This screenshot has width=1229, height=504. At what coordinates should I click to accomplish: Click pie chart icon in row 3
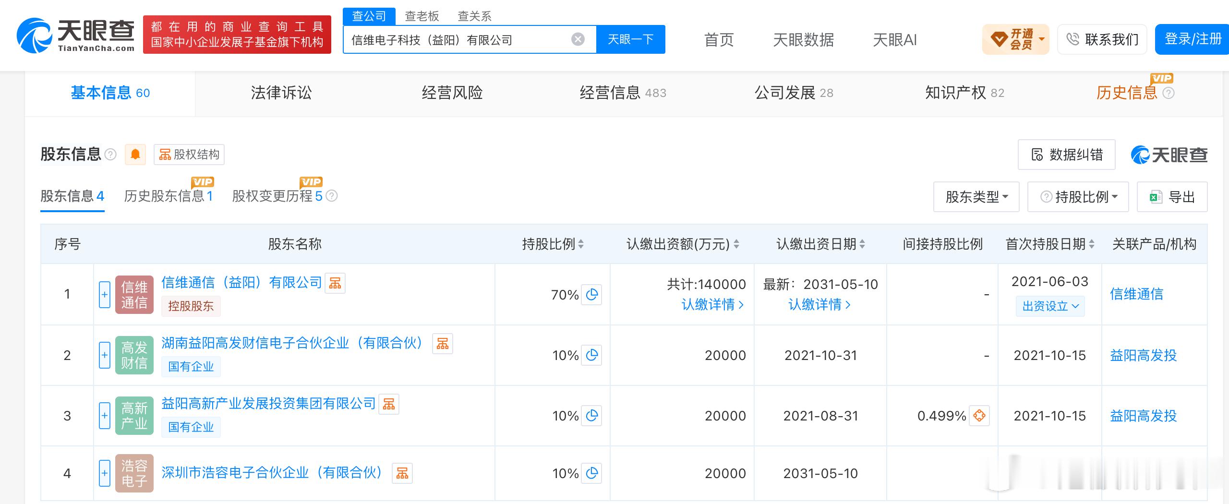(591, 416)
